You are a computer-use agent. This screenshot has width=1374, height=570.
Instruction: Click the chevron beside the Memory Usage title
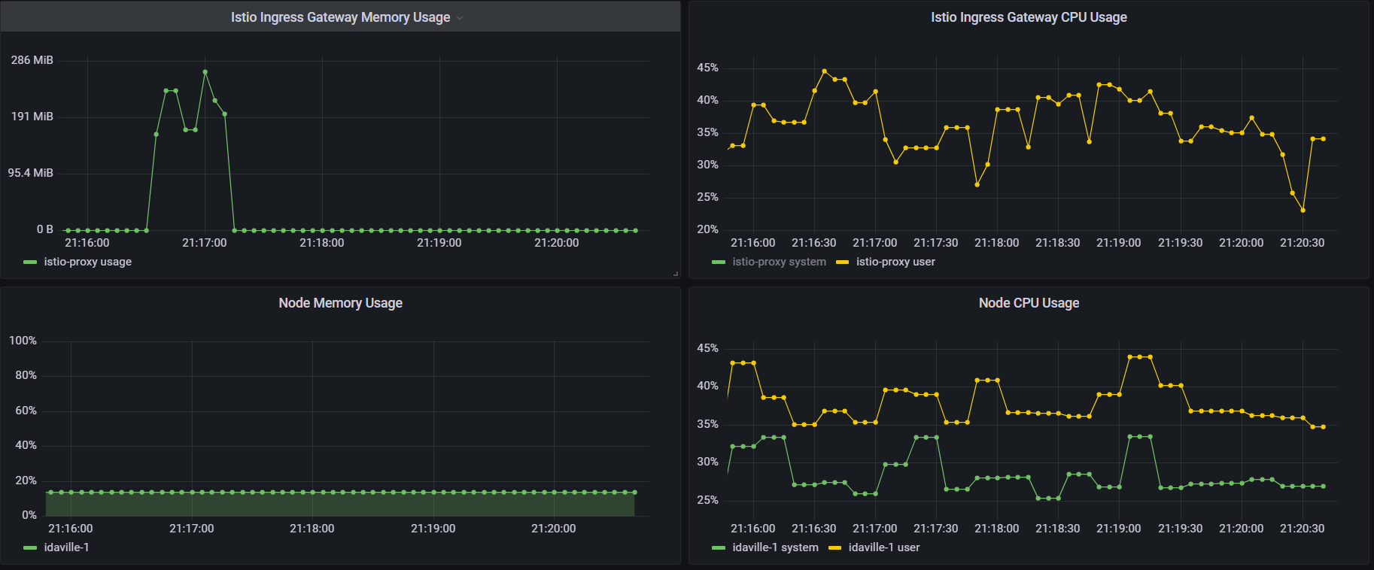460,18
